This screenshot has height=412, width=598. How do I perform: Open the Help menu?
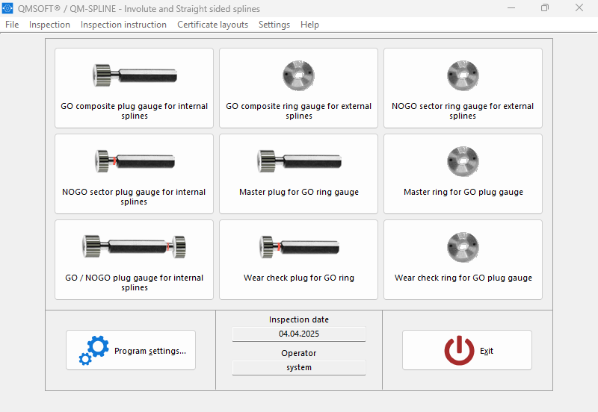coord(309,25)
